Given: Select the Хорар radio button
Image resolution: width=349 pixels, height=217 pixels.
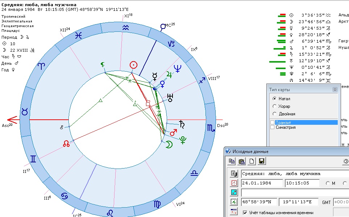Looking at the screenshot, I should pyautogui.click(x=275, y=106).
